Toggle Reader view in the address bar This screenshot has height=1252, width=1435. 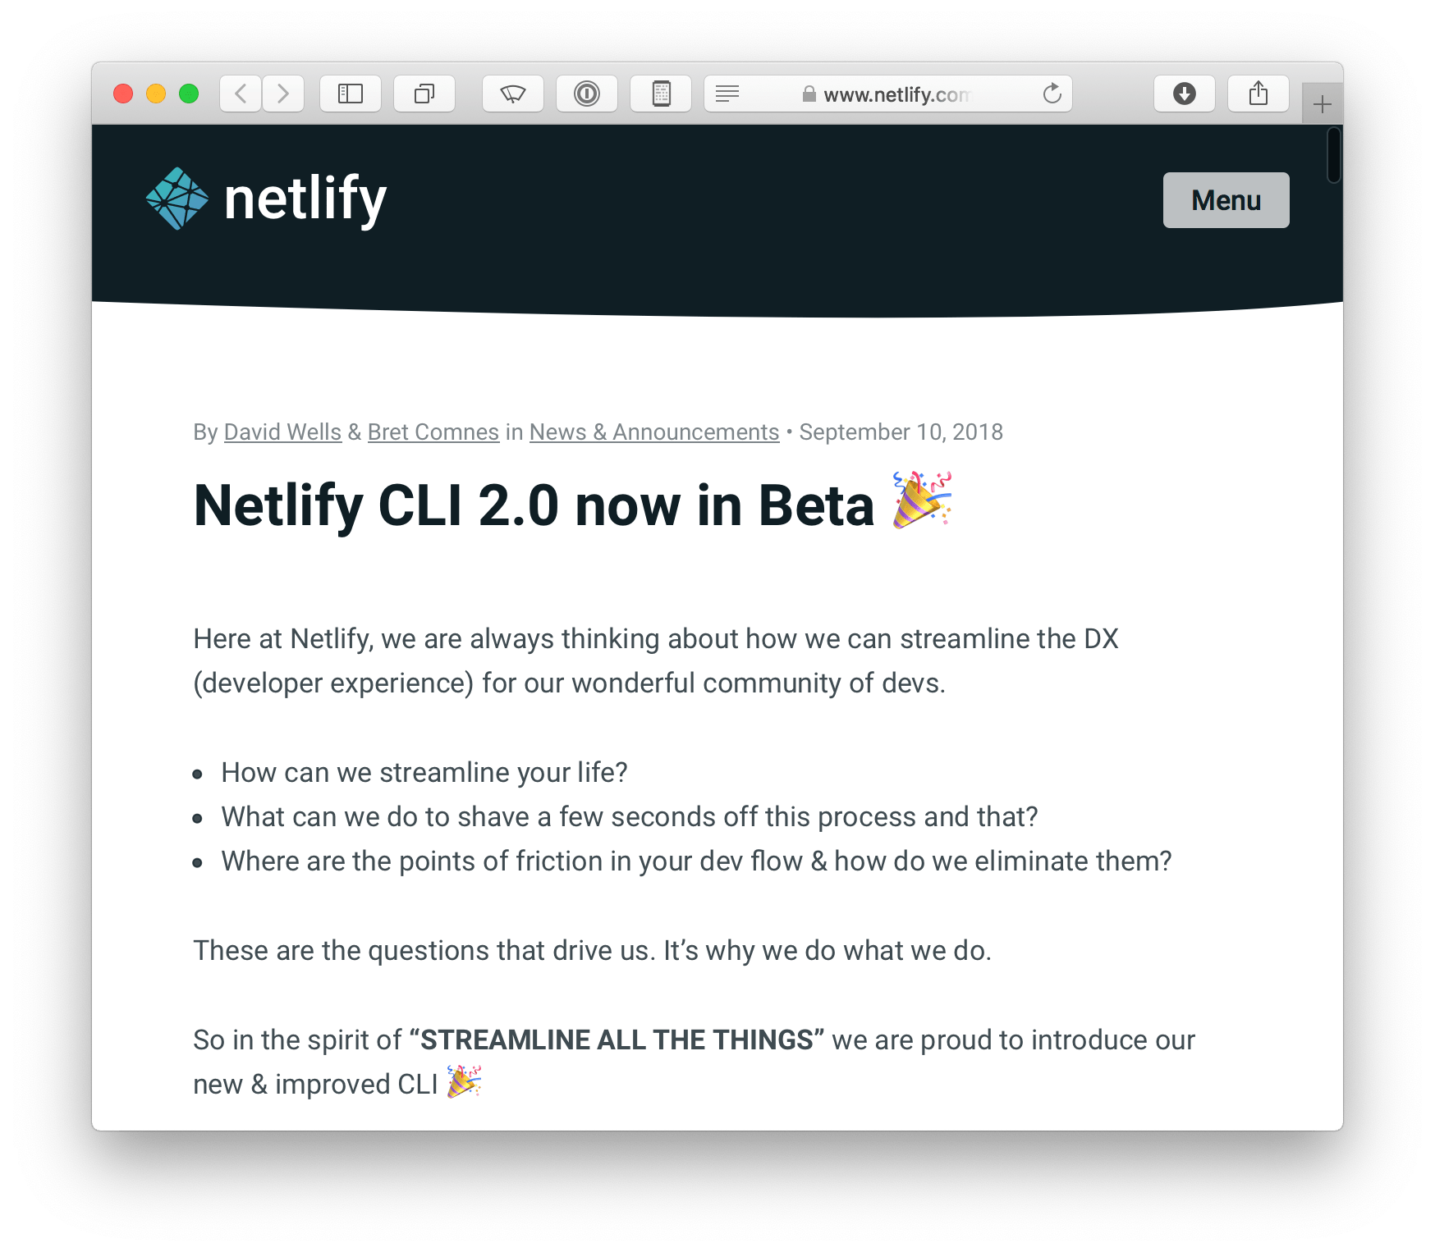727,94
